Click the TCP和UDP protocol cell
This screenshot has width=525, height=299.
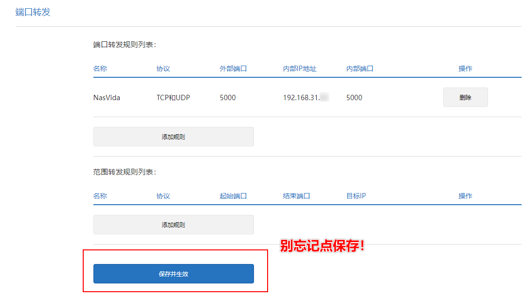[173, 98]
